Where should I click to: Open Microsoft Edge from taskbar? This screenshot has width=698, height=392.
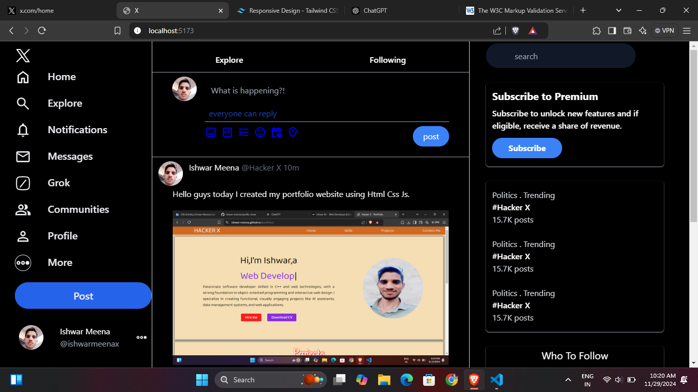coord(406,380)
